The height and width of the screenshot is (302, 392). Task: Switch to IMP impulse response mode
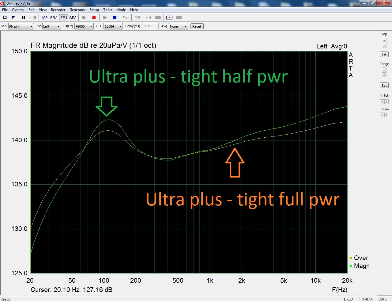[x=44, y=17]
